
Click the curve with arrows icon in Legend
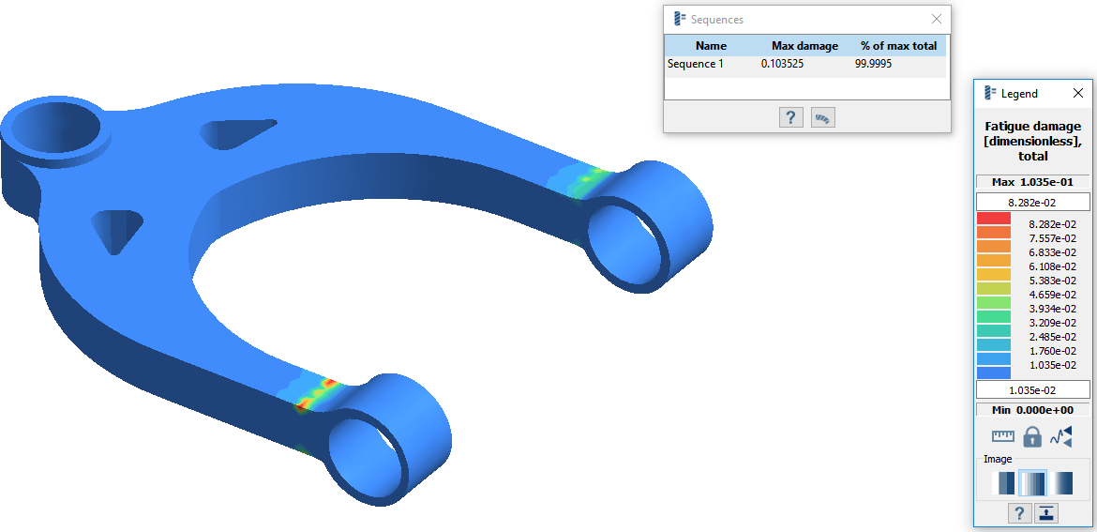(x=1061, y=436)
